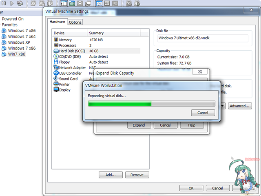The height and width of the screenshot is (196, 261).
Task: Click Help in Expand Disk Capacity
Action: click(x=192, y=125)
